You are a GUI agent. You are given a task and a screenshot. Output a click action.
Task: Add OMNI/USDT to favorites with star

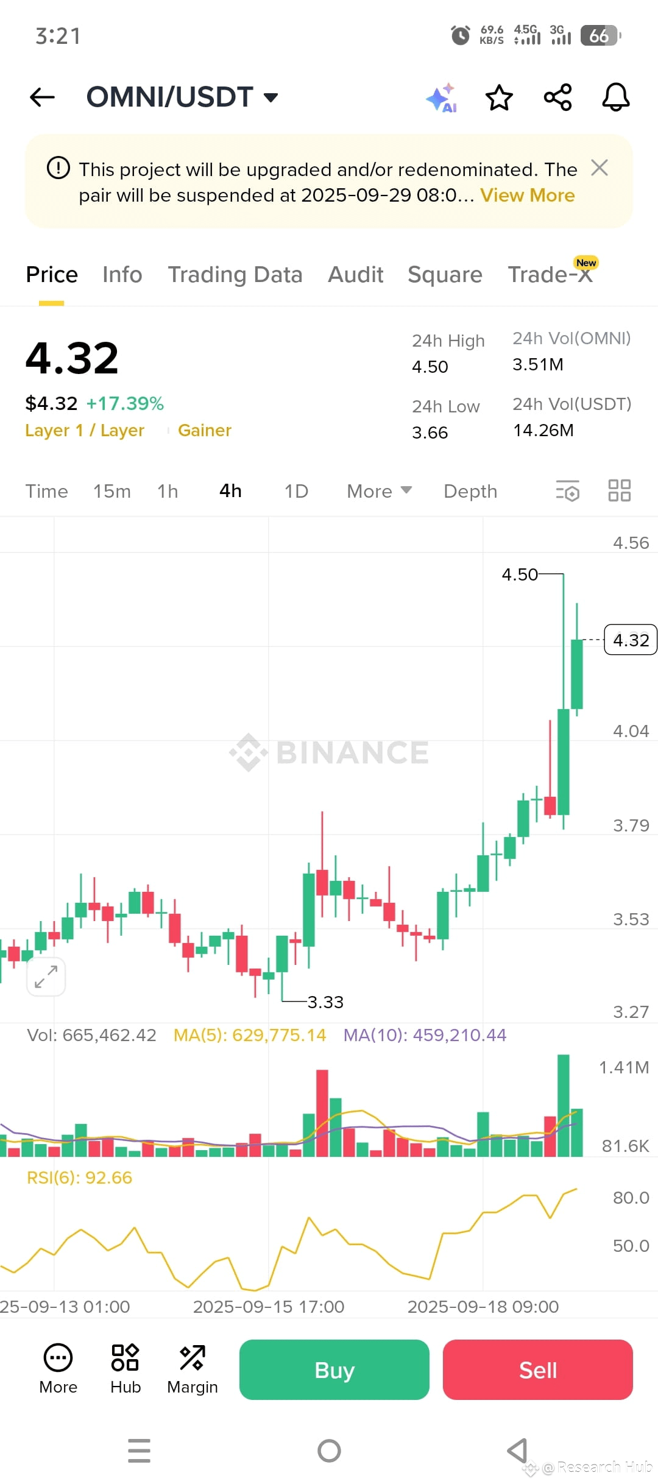499,97
